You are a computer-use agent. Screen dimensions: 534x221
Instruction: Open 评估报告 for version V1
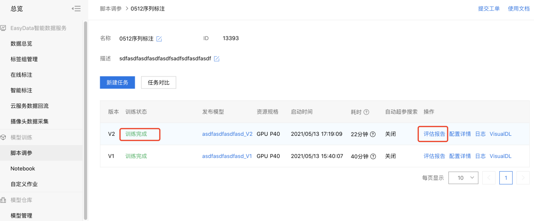[x=434, y=156]
